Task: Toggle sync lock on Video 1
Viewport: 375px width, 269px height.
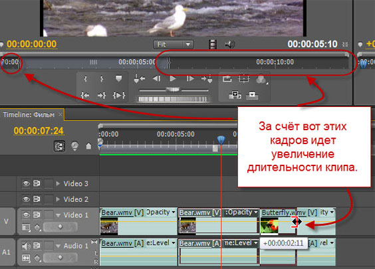Action: pos(37,215)
